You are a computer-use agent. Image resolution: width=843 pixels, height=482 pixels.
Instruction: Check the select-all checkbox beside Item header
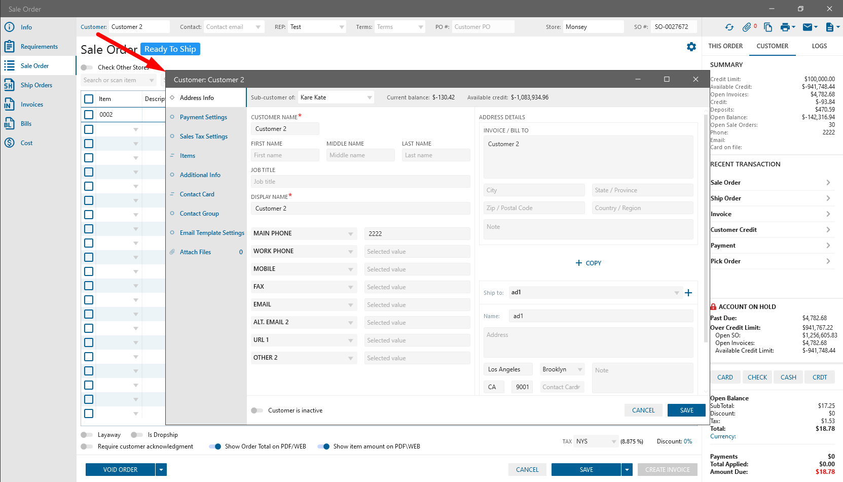(x=89, y=99)
